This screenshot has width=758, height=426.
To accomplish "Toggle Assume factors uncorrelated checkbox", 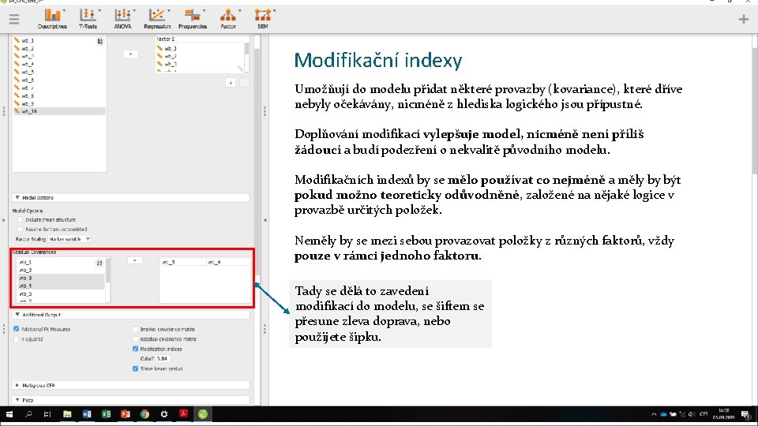I will (x=21, y=230).
